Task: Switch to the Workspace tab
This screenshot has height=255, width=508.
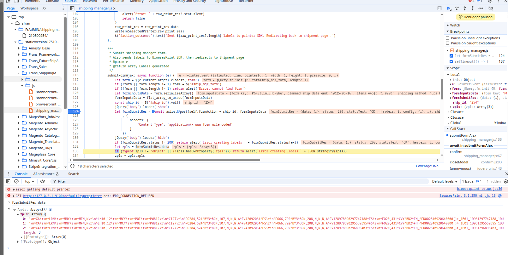Action: point(29,8)
